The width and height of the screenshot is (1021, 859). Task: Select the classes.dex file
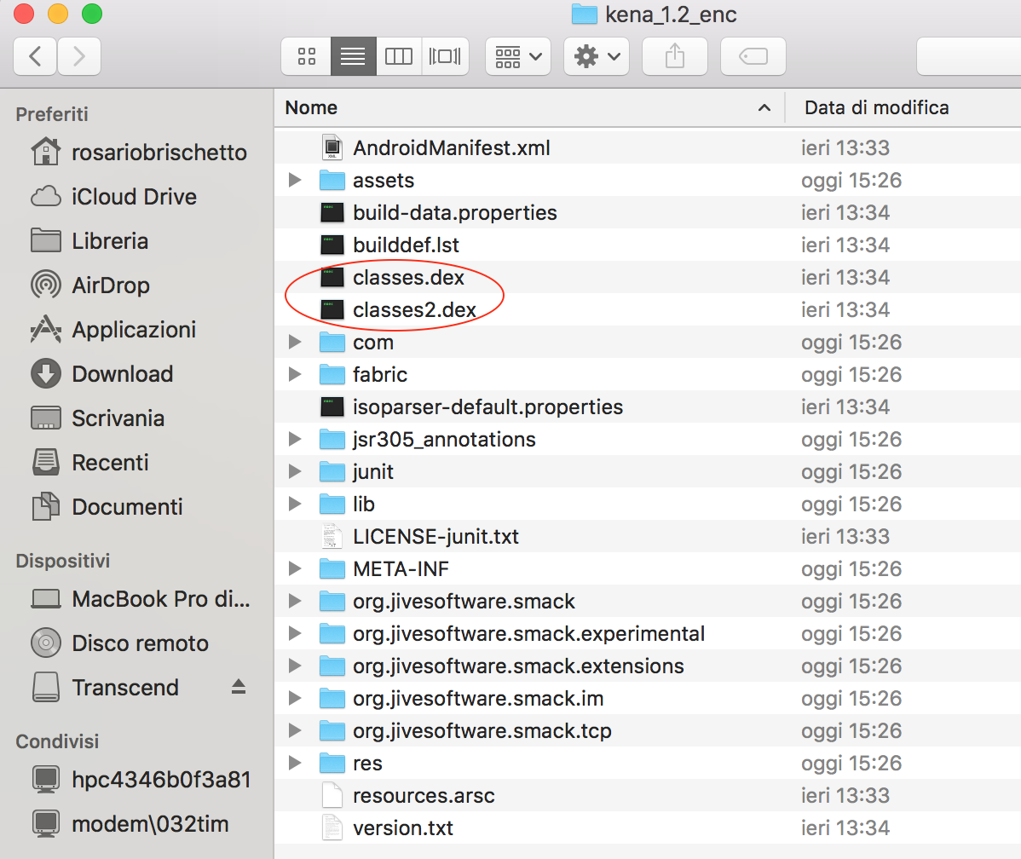click(408, 277)
